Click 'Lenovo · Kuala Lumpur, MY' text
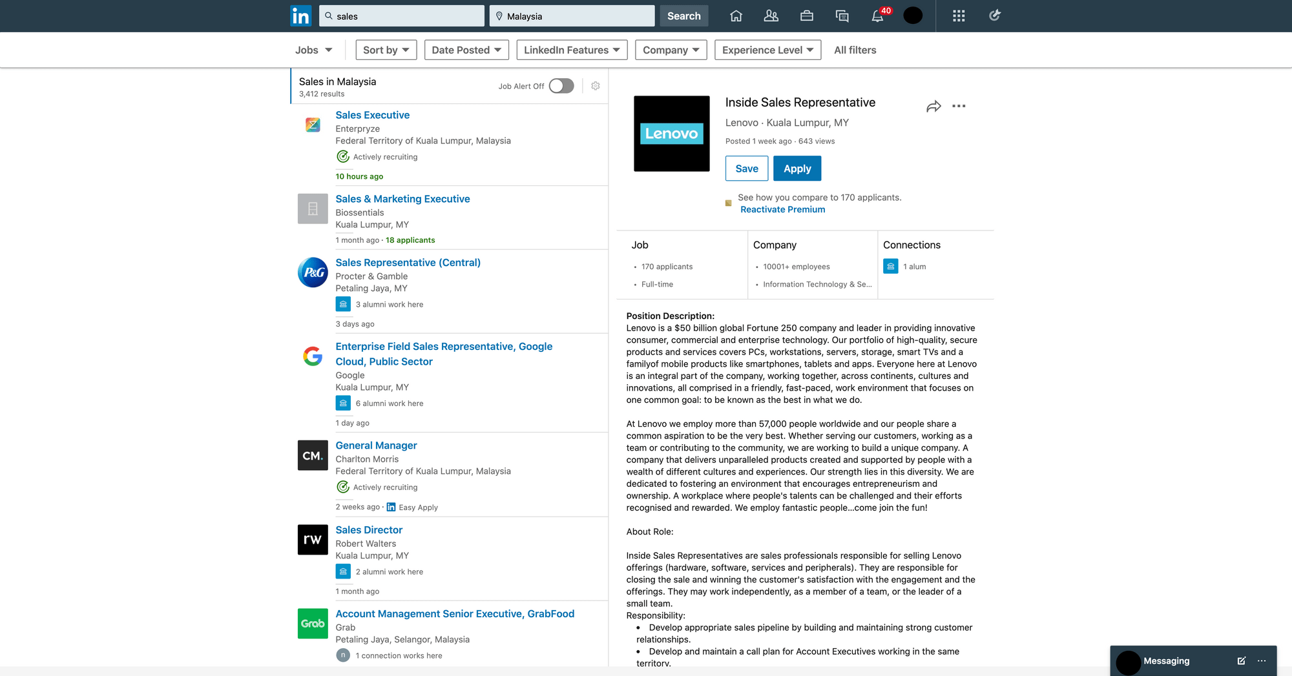1292x676 pixels. point(787,123)
